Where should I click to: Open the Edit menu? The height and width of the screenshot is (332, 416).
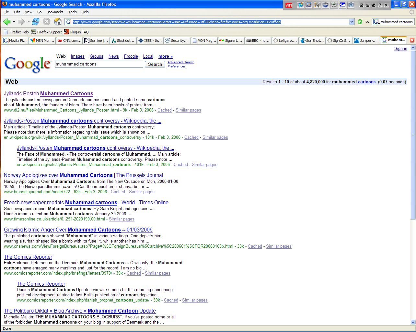click(x=17, y=12)
